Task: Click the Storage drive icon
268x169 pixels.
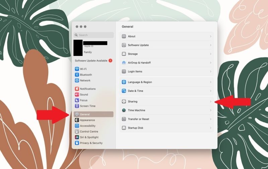Action: [124, 54]
